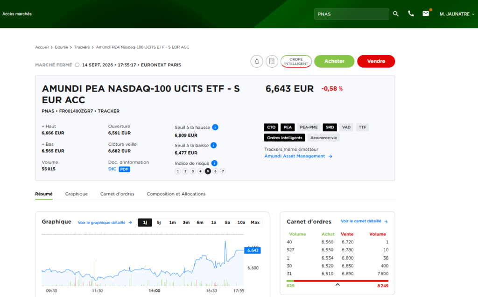Click the search magnifier icon

point(396,14)
